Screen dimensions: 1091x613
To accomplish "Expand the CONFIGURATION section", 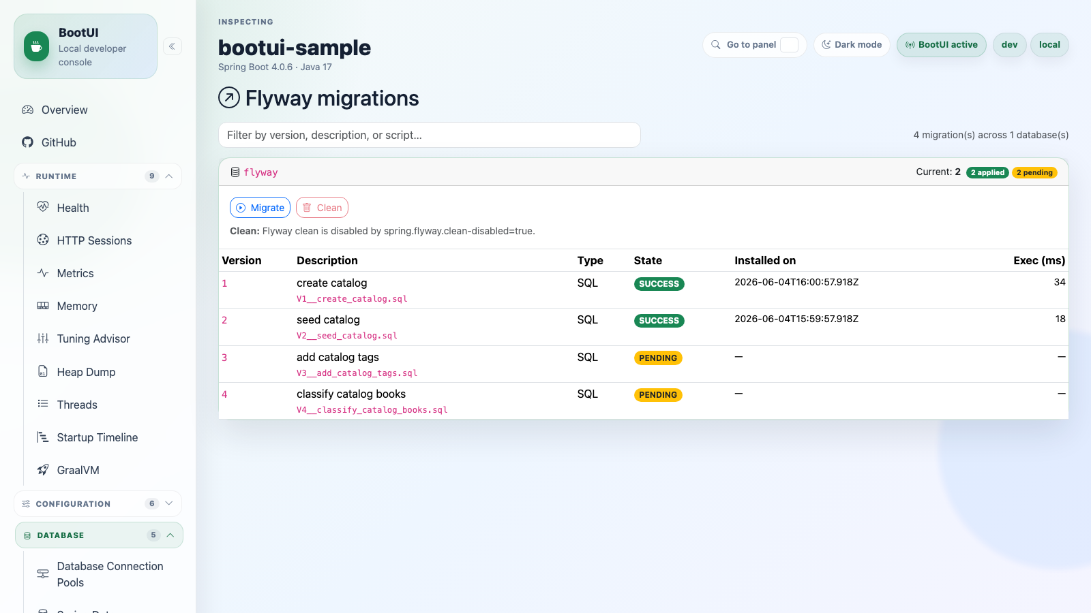I will point(98,504).
